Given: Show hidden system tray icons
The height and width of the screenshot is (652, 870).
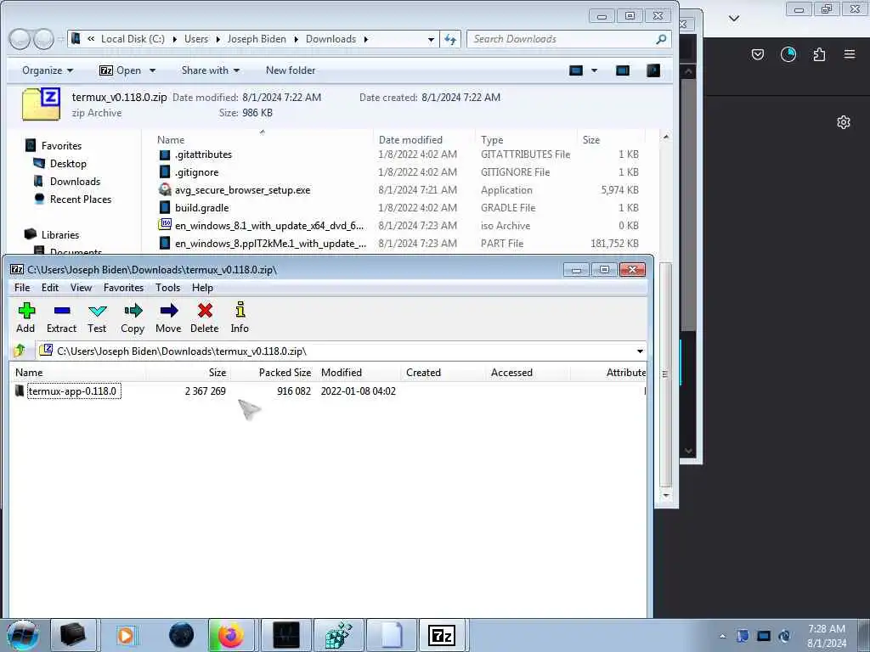Looking at the screenshot, I should 722,636.
